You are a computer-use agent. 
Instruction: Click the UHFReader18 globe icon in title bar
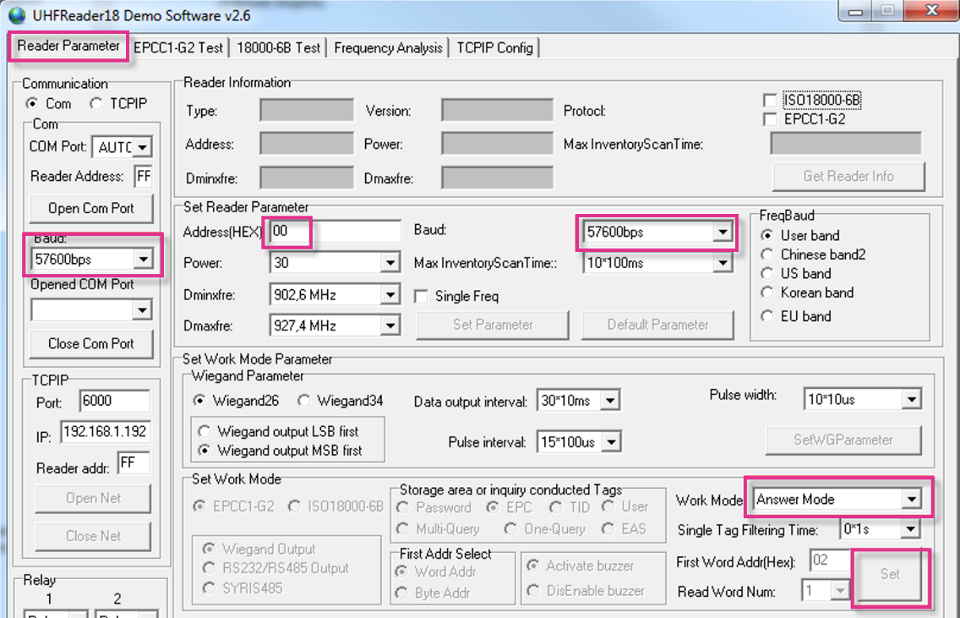point(17,16)
